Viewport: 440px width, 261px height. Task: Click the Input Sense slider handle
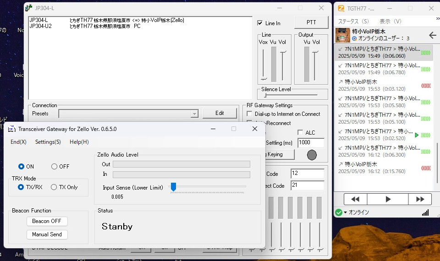tap(173, 186)
